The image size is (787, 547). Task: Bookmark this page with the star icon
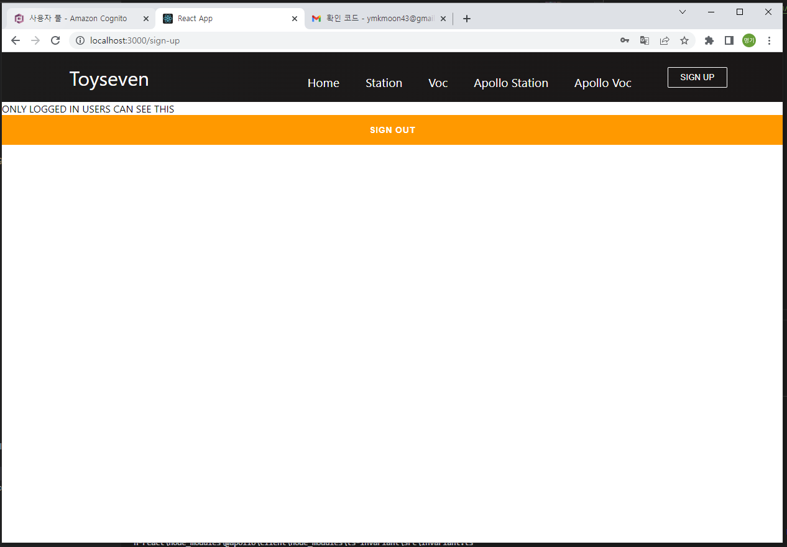click(x=684, y=40)
